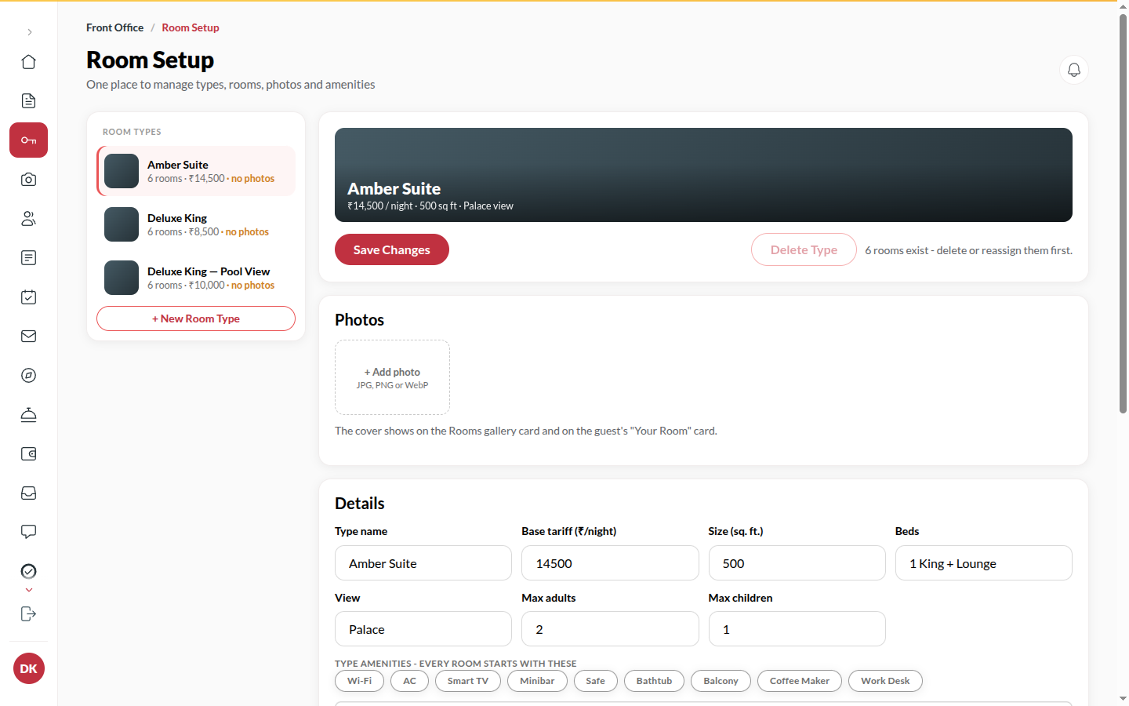
Task: Focus the Base tariff input field
Action: [610, 563]
